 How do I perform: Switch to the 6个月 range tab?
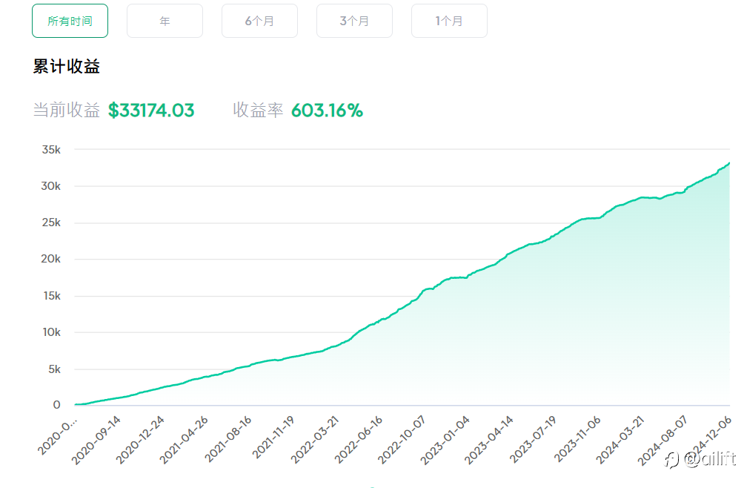(x=259, y=21)
